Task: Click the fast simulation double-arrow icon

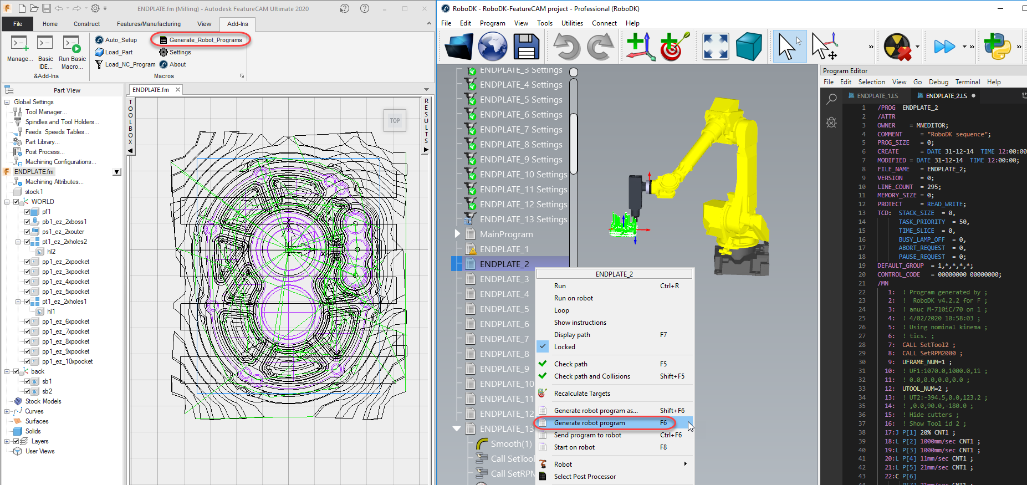Action: coord(944,47)
